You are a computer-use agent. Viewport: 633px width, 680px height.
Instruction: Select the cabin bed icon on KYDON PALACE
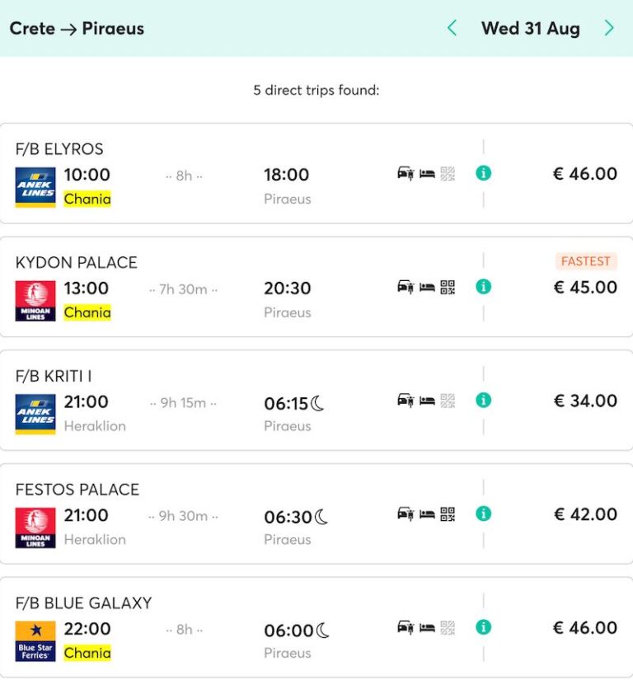pyautogui.click(x=427, y=288)
